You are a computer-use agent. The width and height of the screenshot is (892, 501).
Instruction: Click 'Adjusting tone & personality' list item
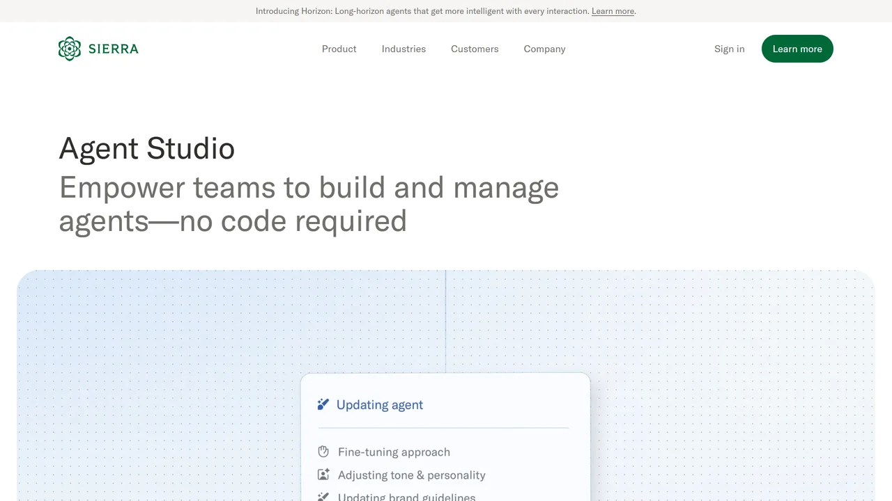(x=412, y=475)
